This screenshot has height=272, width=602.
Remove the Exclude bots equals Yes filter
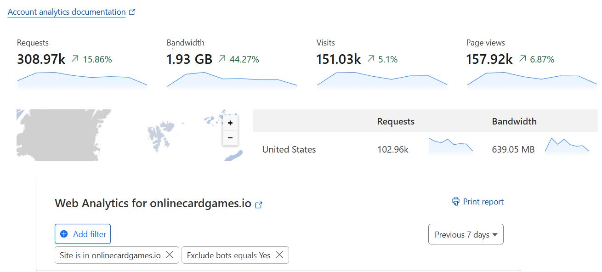click(279, 255)
